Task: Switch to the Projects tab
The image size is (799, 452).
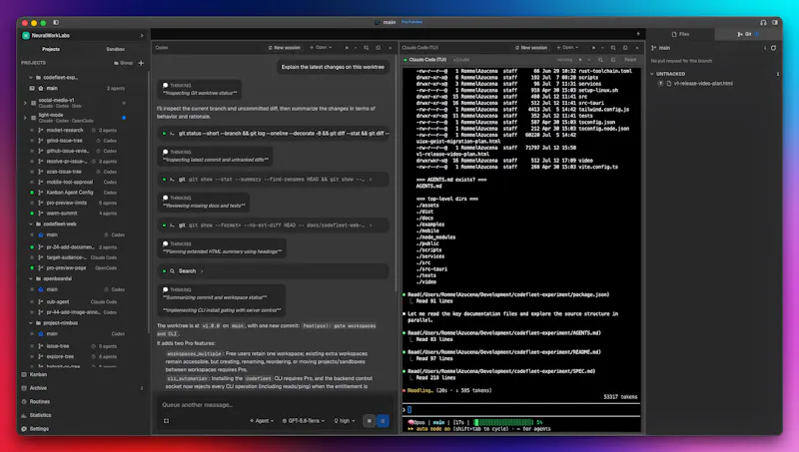Action: tap(51, 49)
